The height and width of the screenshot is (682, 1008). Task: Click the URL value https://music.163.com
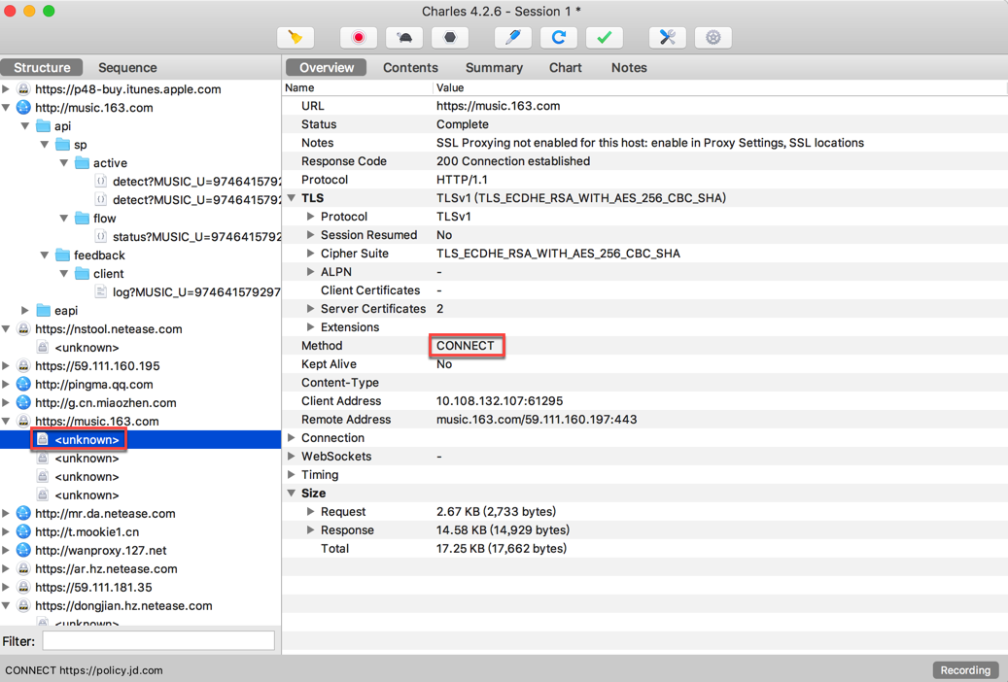coord(499,106)
